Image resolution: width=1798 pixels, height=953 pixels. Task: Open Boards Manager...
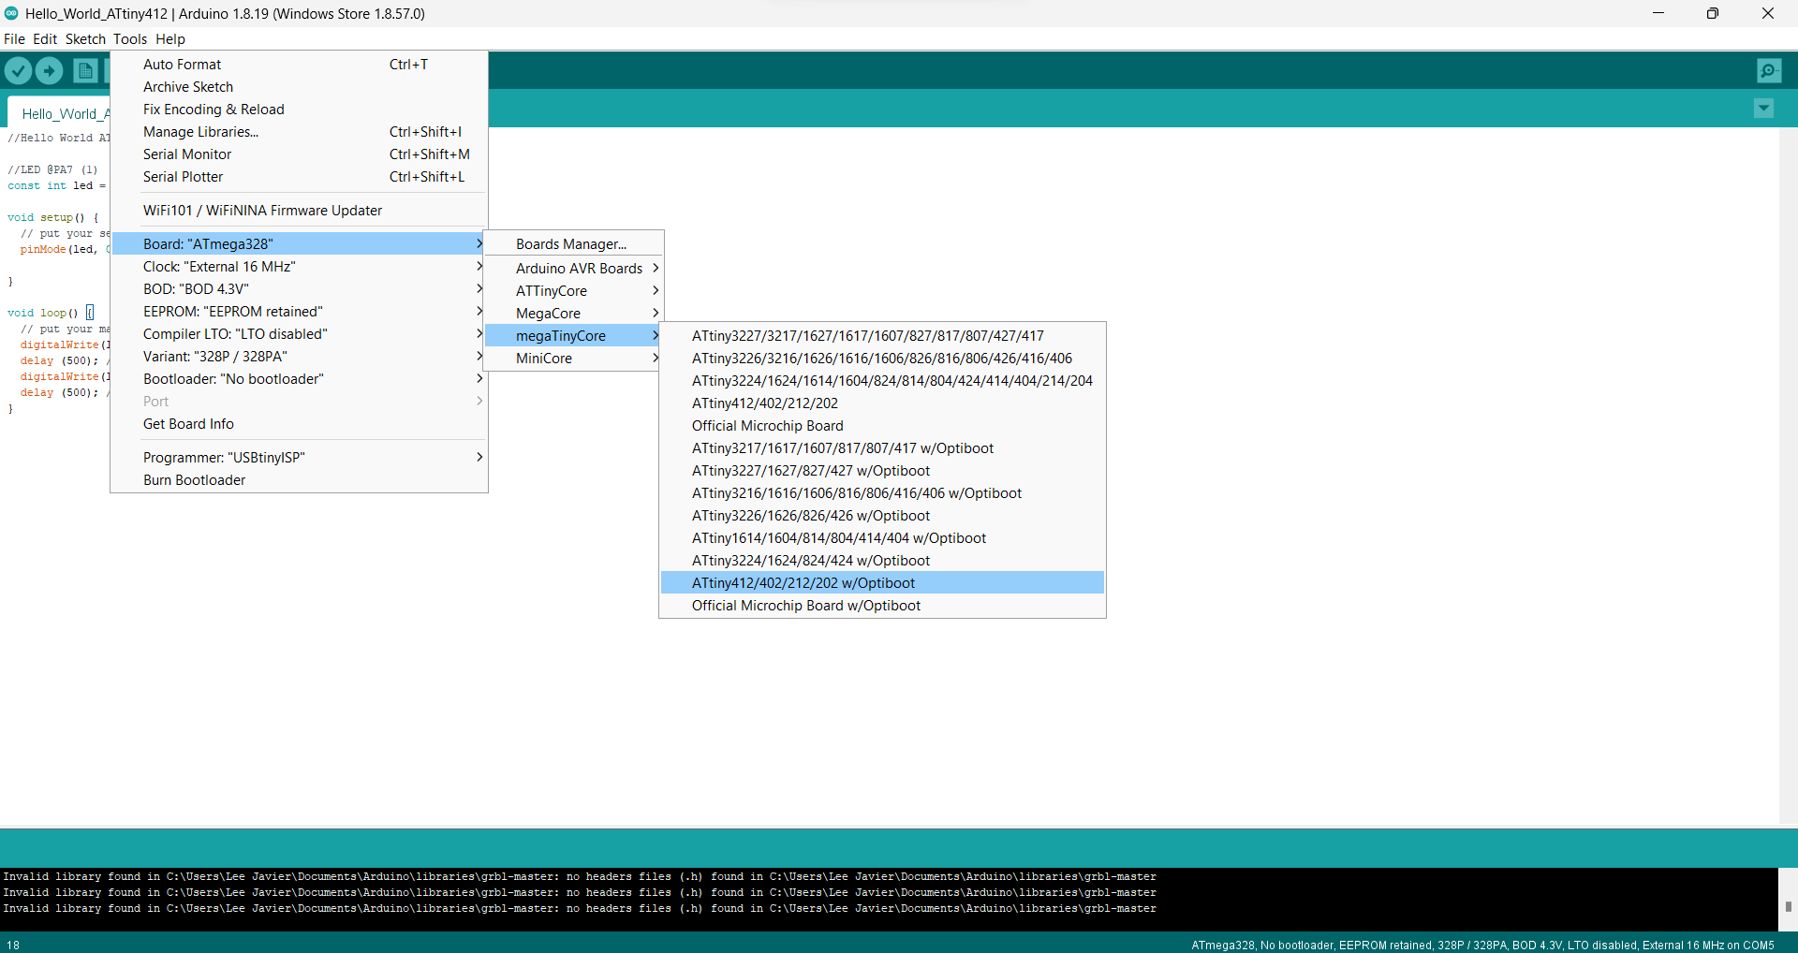[573, 244]
